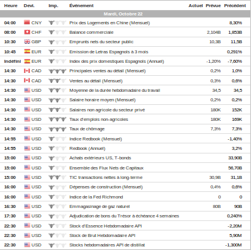Screen dimensions: 252x250
Task: Click forecast value 30,9B for TIC transactions
Action: (215, 178)
